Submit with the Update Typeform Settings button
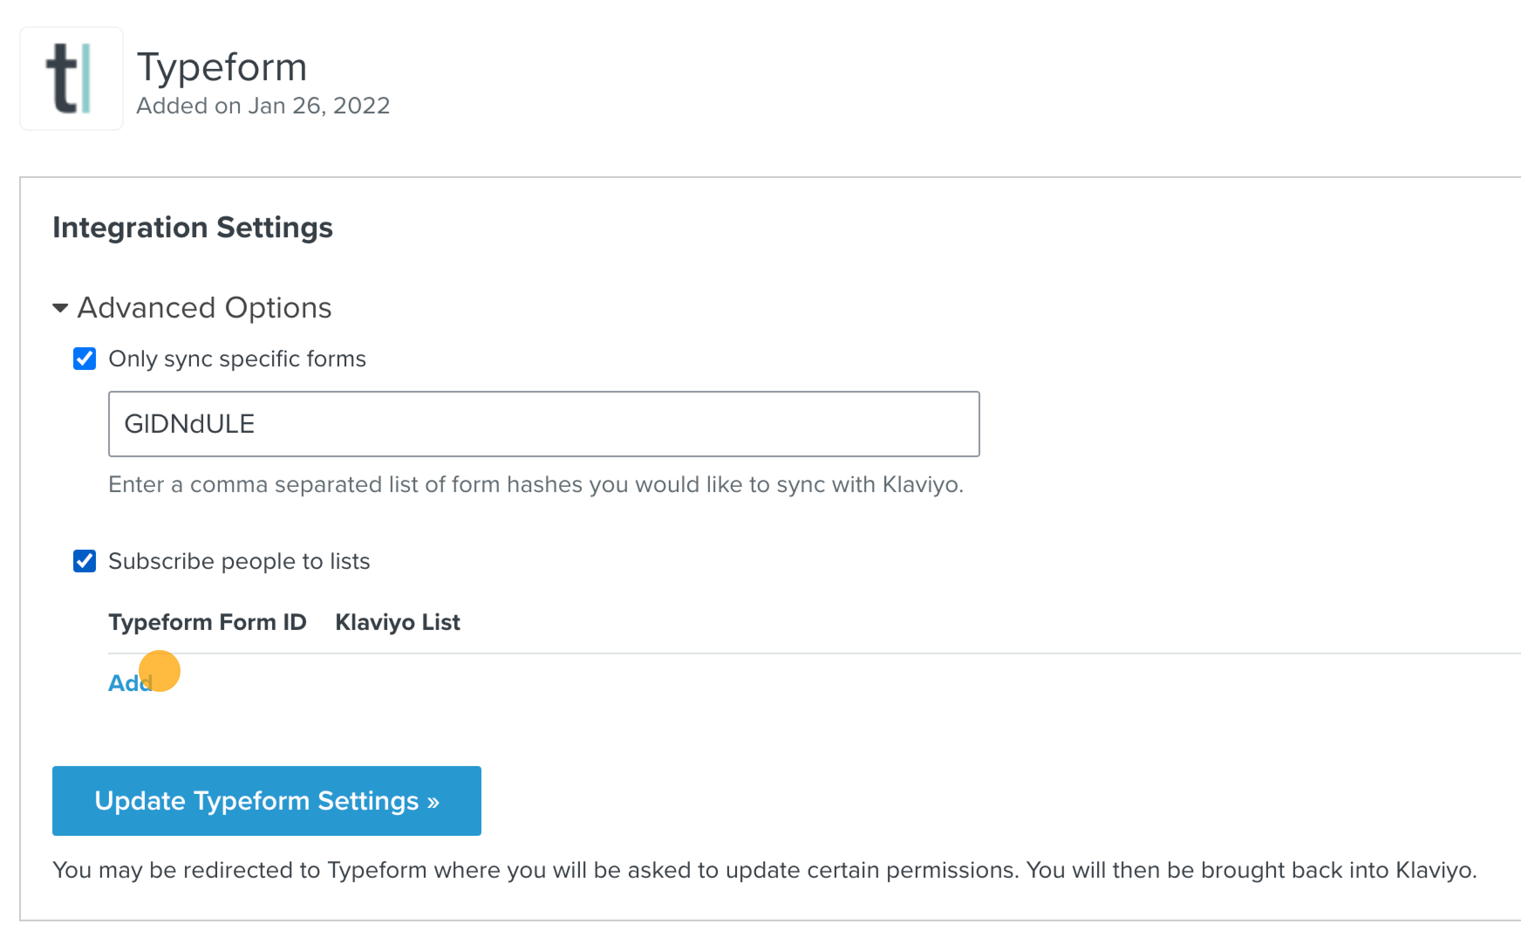This screenshot has height=951, width=1521. click(266, 800)
